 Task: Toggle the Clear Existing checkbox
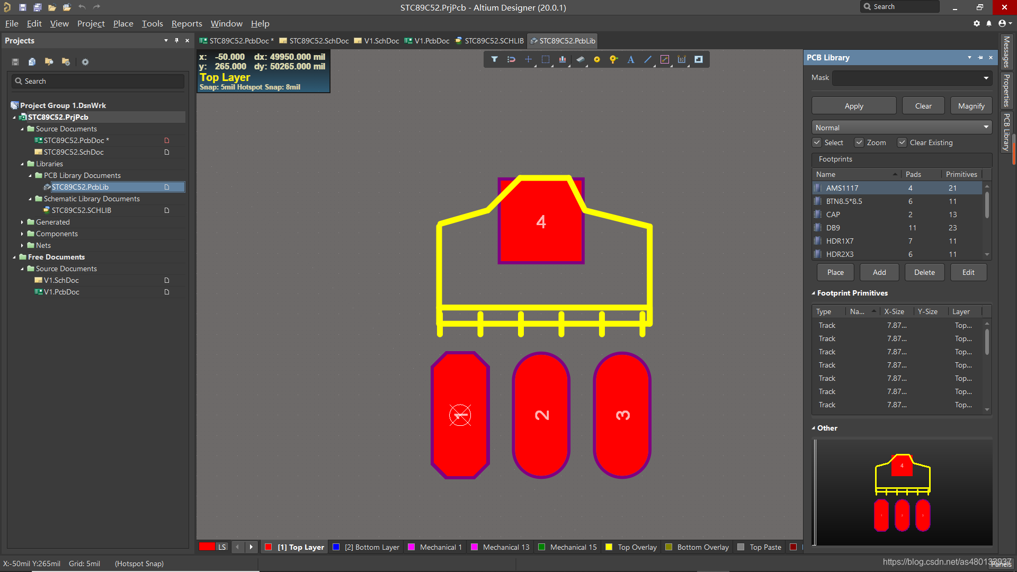click(902, 142)
